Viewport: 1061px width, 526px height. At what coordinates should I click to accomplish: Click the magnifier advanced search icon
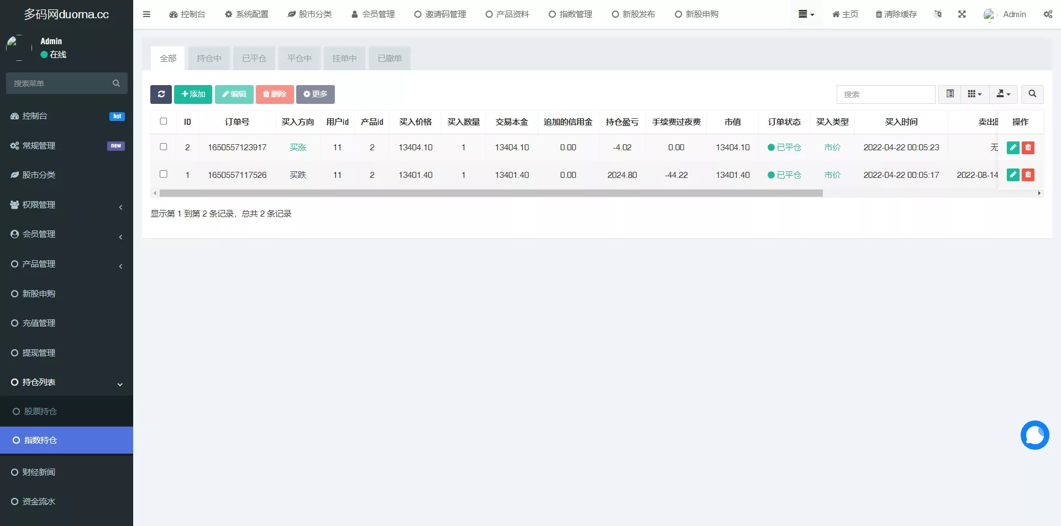[x=1032, y=94]
